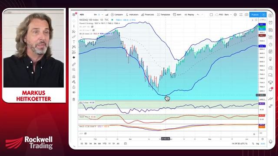Select the All date range
The width and height of the screenshot is (278, 156).
(118, 143)
